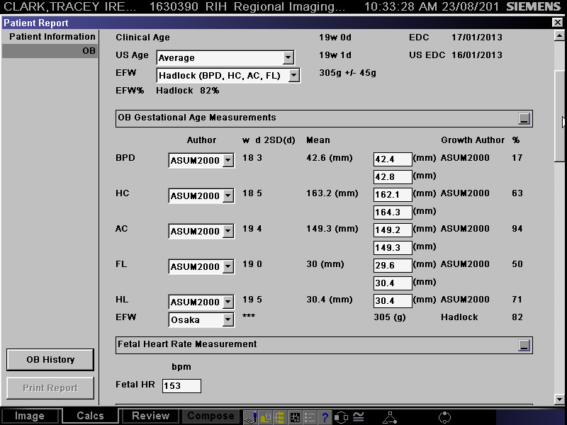The height and width of the screenshot is (425, 567).
Task: Click the two-dot circle icon
Action: [444, 417]
